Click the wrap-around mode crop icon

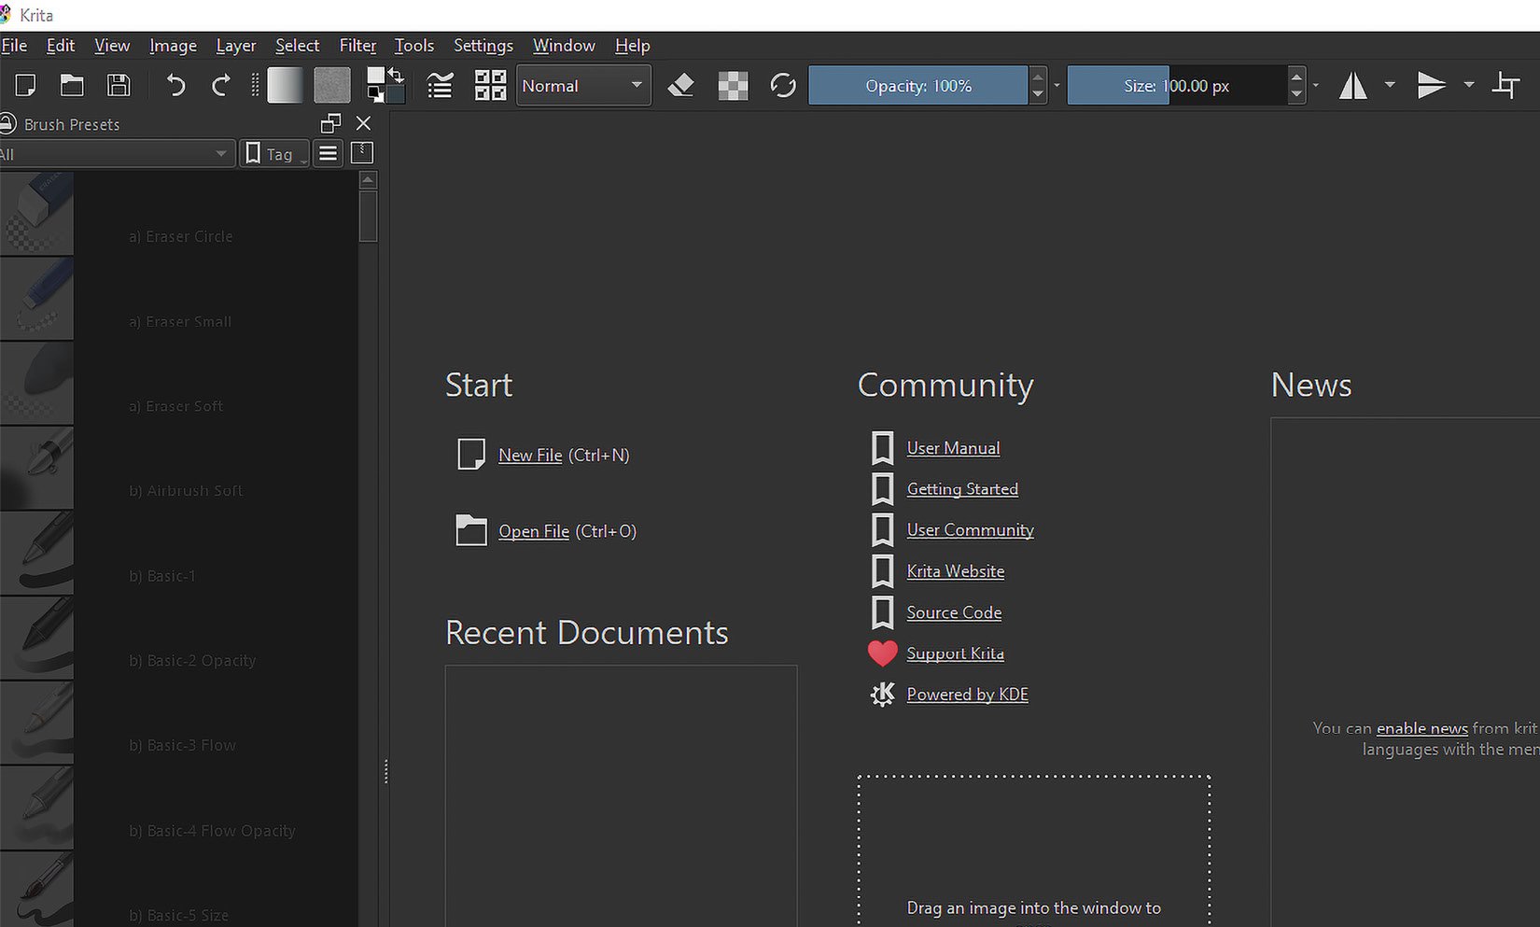(1506, 85)
